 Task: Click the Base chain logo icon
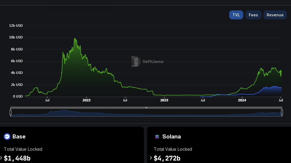7,137
